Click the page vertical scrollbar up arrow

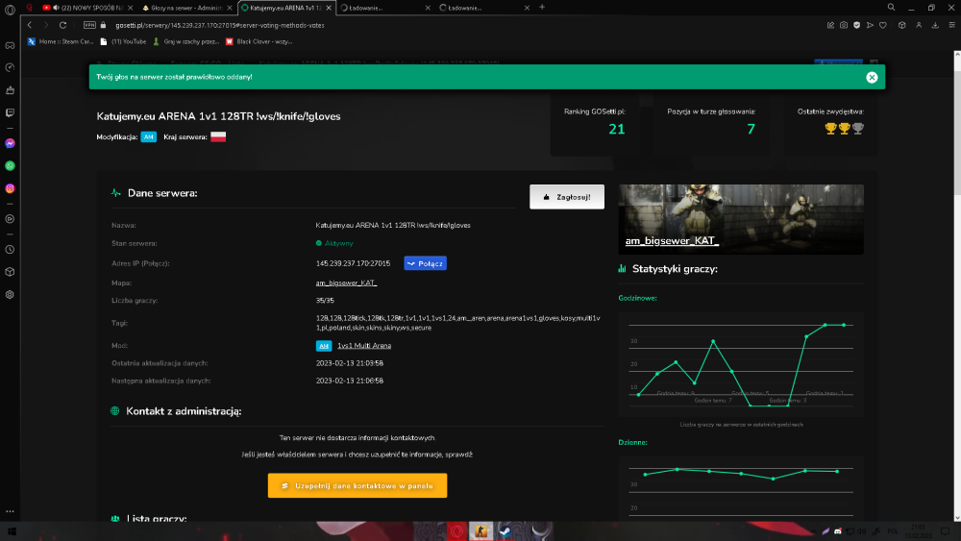click(x=957, y=55)
